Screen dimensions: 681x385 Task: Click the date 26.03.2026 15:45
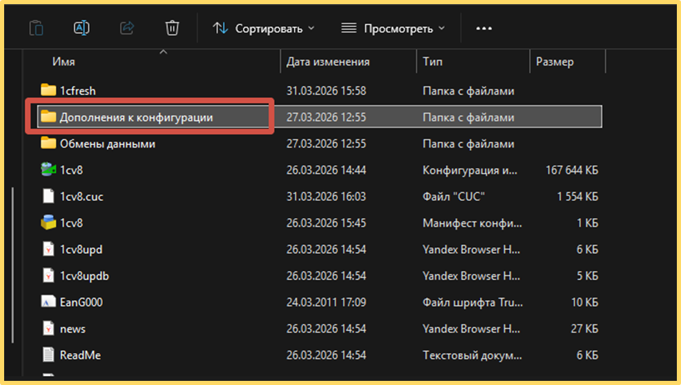click(x=326, y=223)
